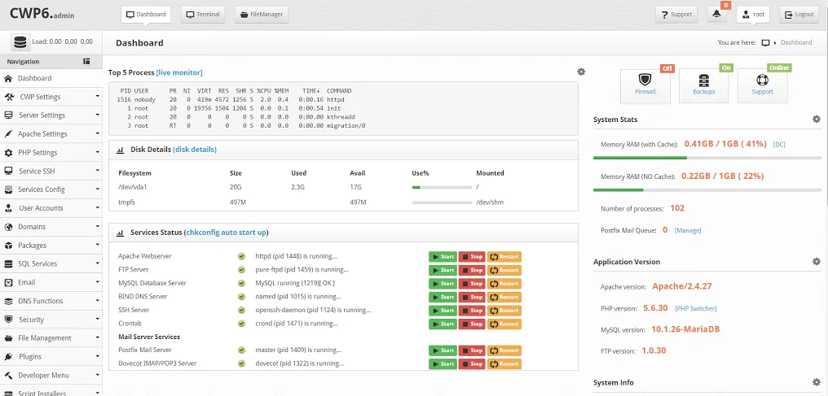
Task: Open the Backups icon tile
Action: 703,85
